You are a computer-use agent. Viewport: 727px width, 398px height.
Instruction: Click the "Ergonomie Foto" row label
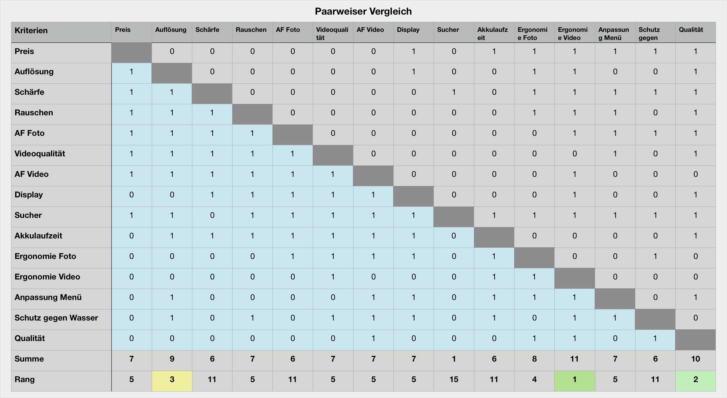coord(45,256)
